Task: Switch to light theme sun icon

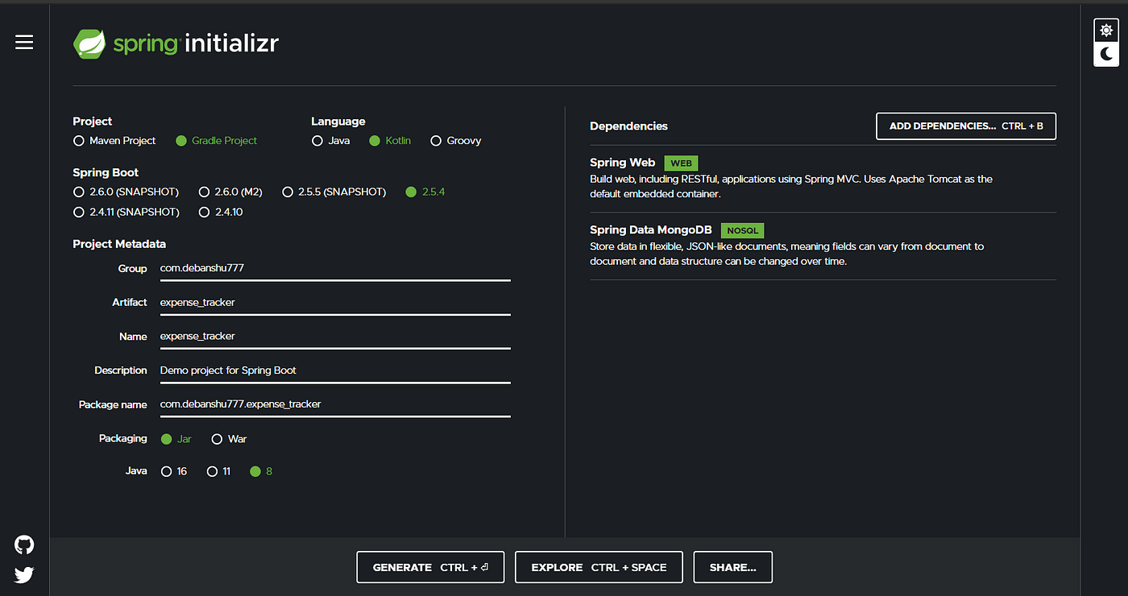Action: coord(1106,31)
